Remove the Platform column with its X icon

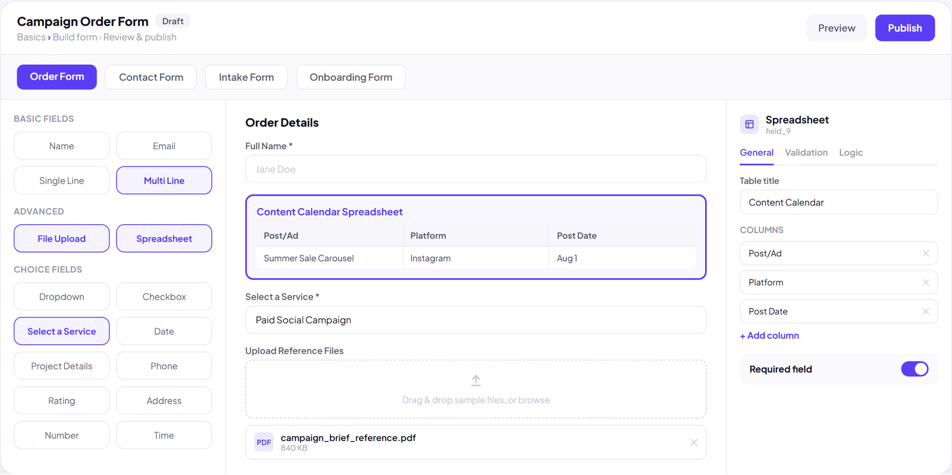(x=926, y=282)
